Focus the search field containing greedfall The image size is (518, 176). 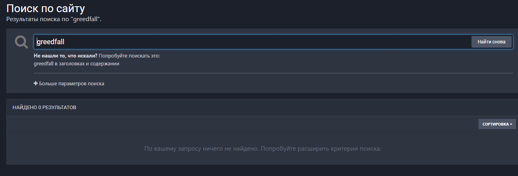click(x=252, y=42)
